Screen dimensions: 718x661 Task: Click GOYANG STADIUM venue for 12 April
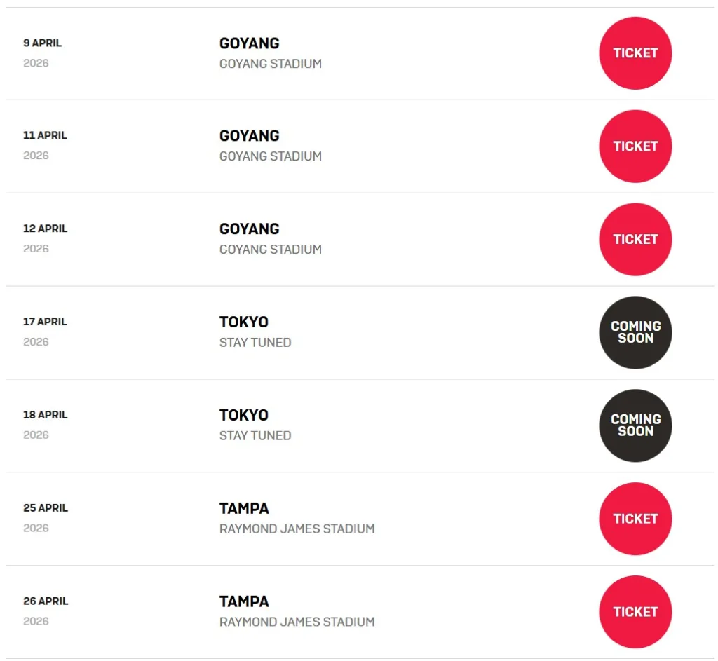pos(271,249)
